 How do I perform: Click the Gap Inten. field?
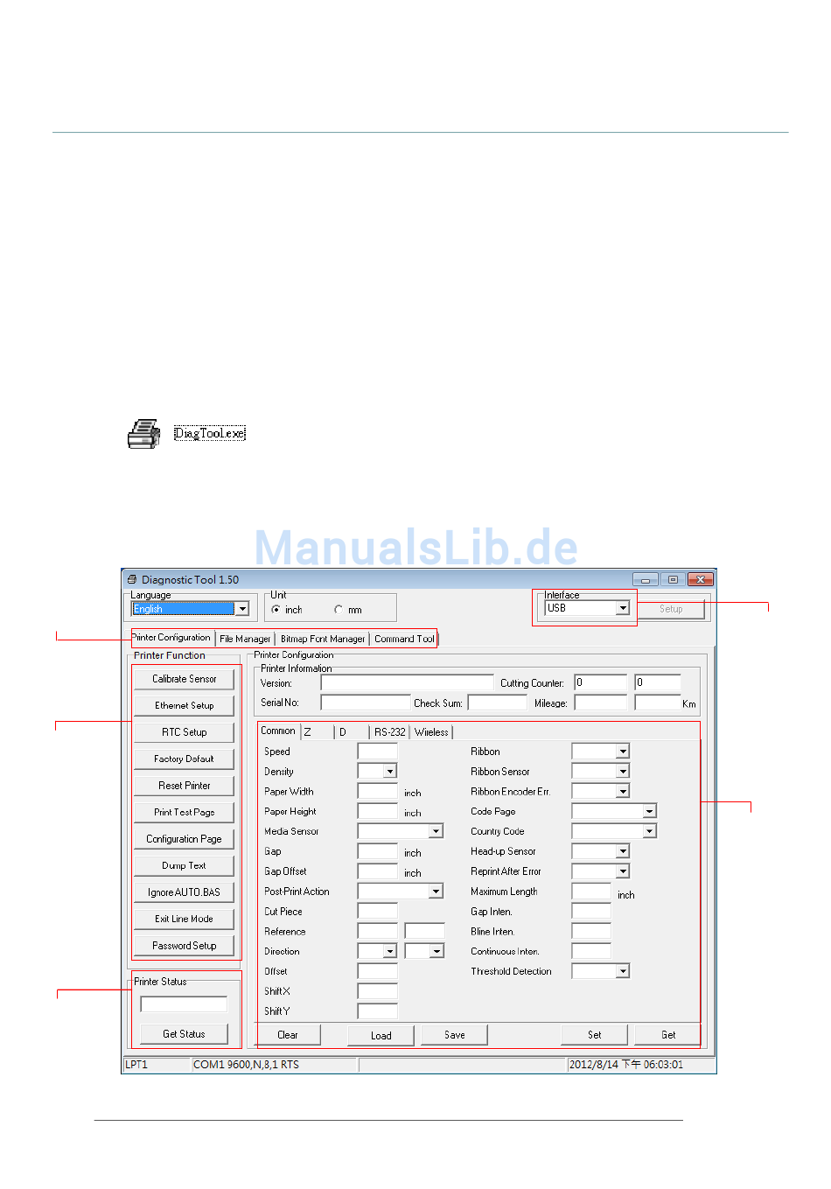point(591,911)
